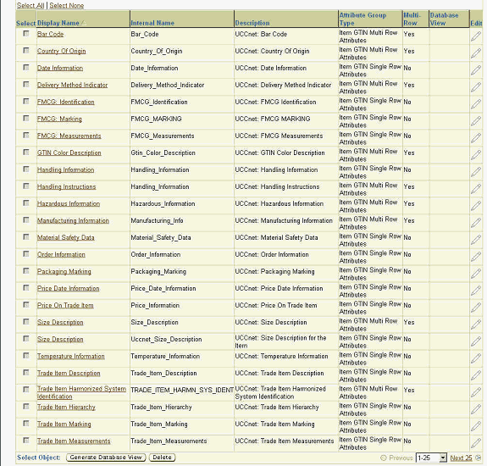This screenshot has width=487, height=466.
Task: Open the 1-25 records range dropdown
Action: (x=431, y=458)
